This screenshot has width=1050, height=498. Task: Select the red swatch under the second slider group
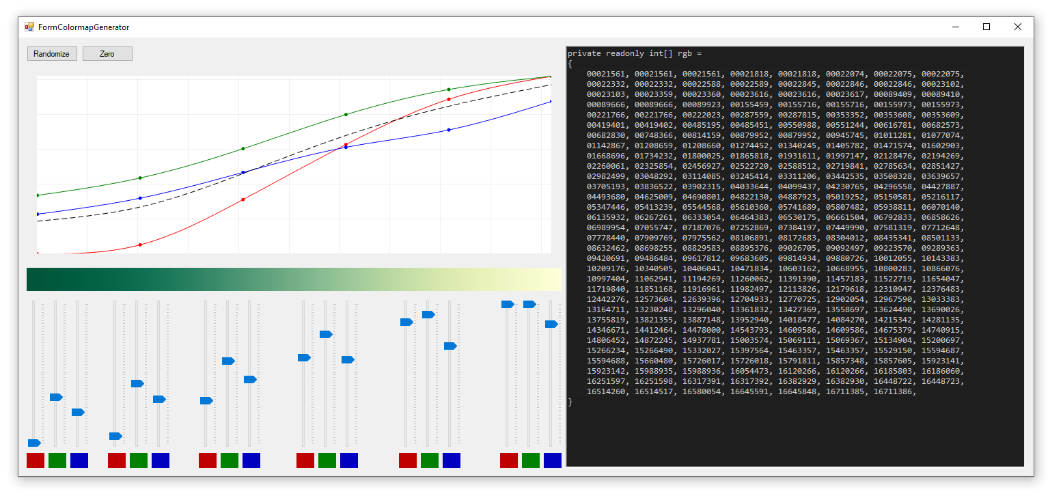(x=116, y=460)
